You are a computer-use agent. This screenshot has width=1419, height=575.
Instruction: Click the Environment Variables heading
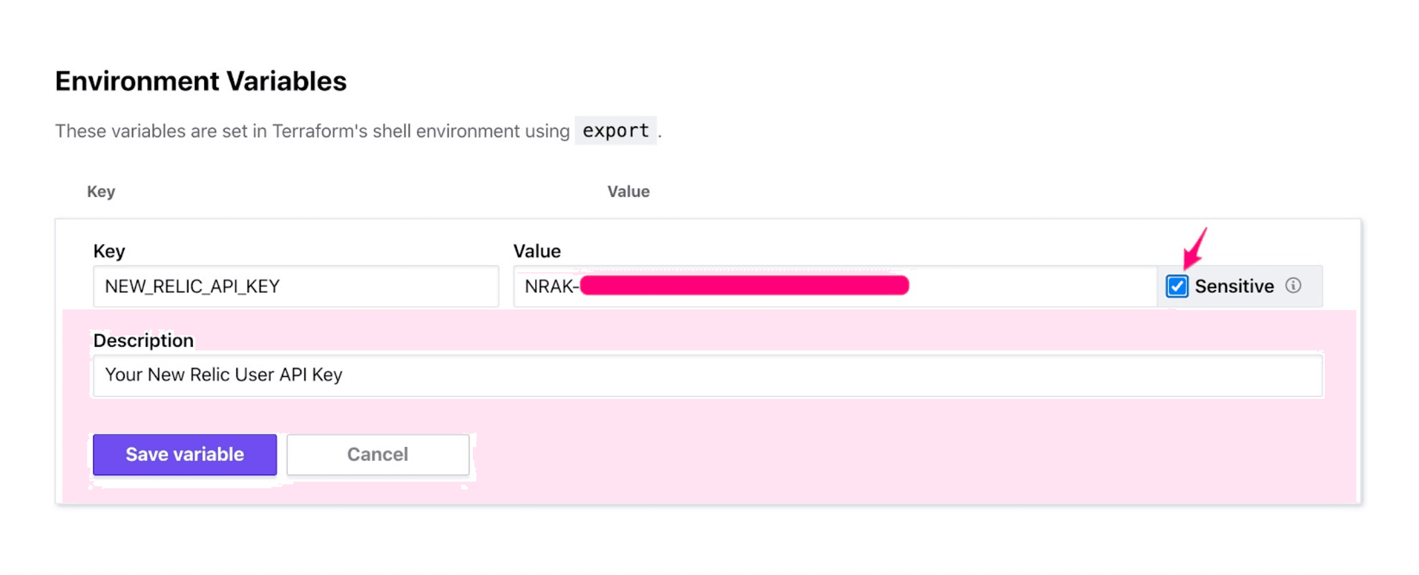pos(201,81)
